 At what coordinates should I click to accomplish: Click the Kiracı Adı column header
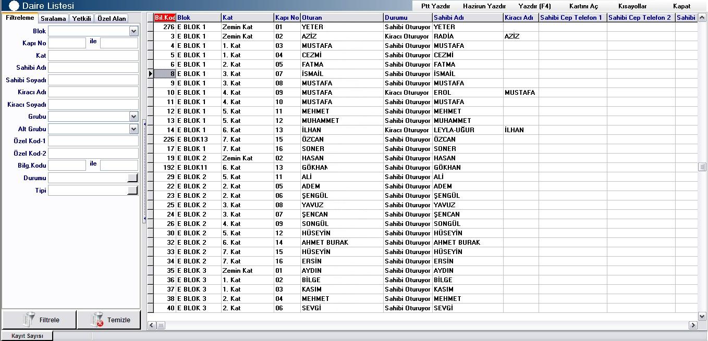click(x=521, y=18)
